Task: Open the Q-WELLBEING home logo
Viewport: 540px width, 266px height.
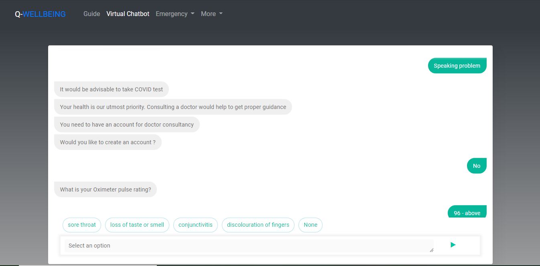Action: [40, 14]
